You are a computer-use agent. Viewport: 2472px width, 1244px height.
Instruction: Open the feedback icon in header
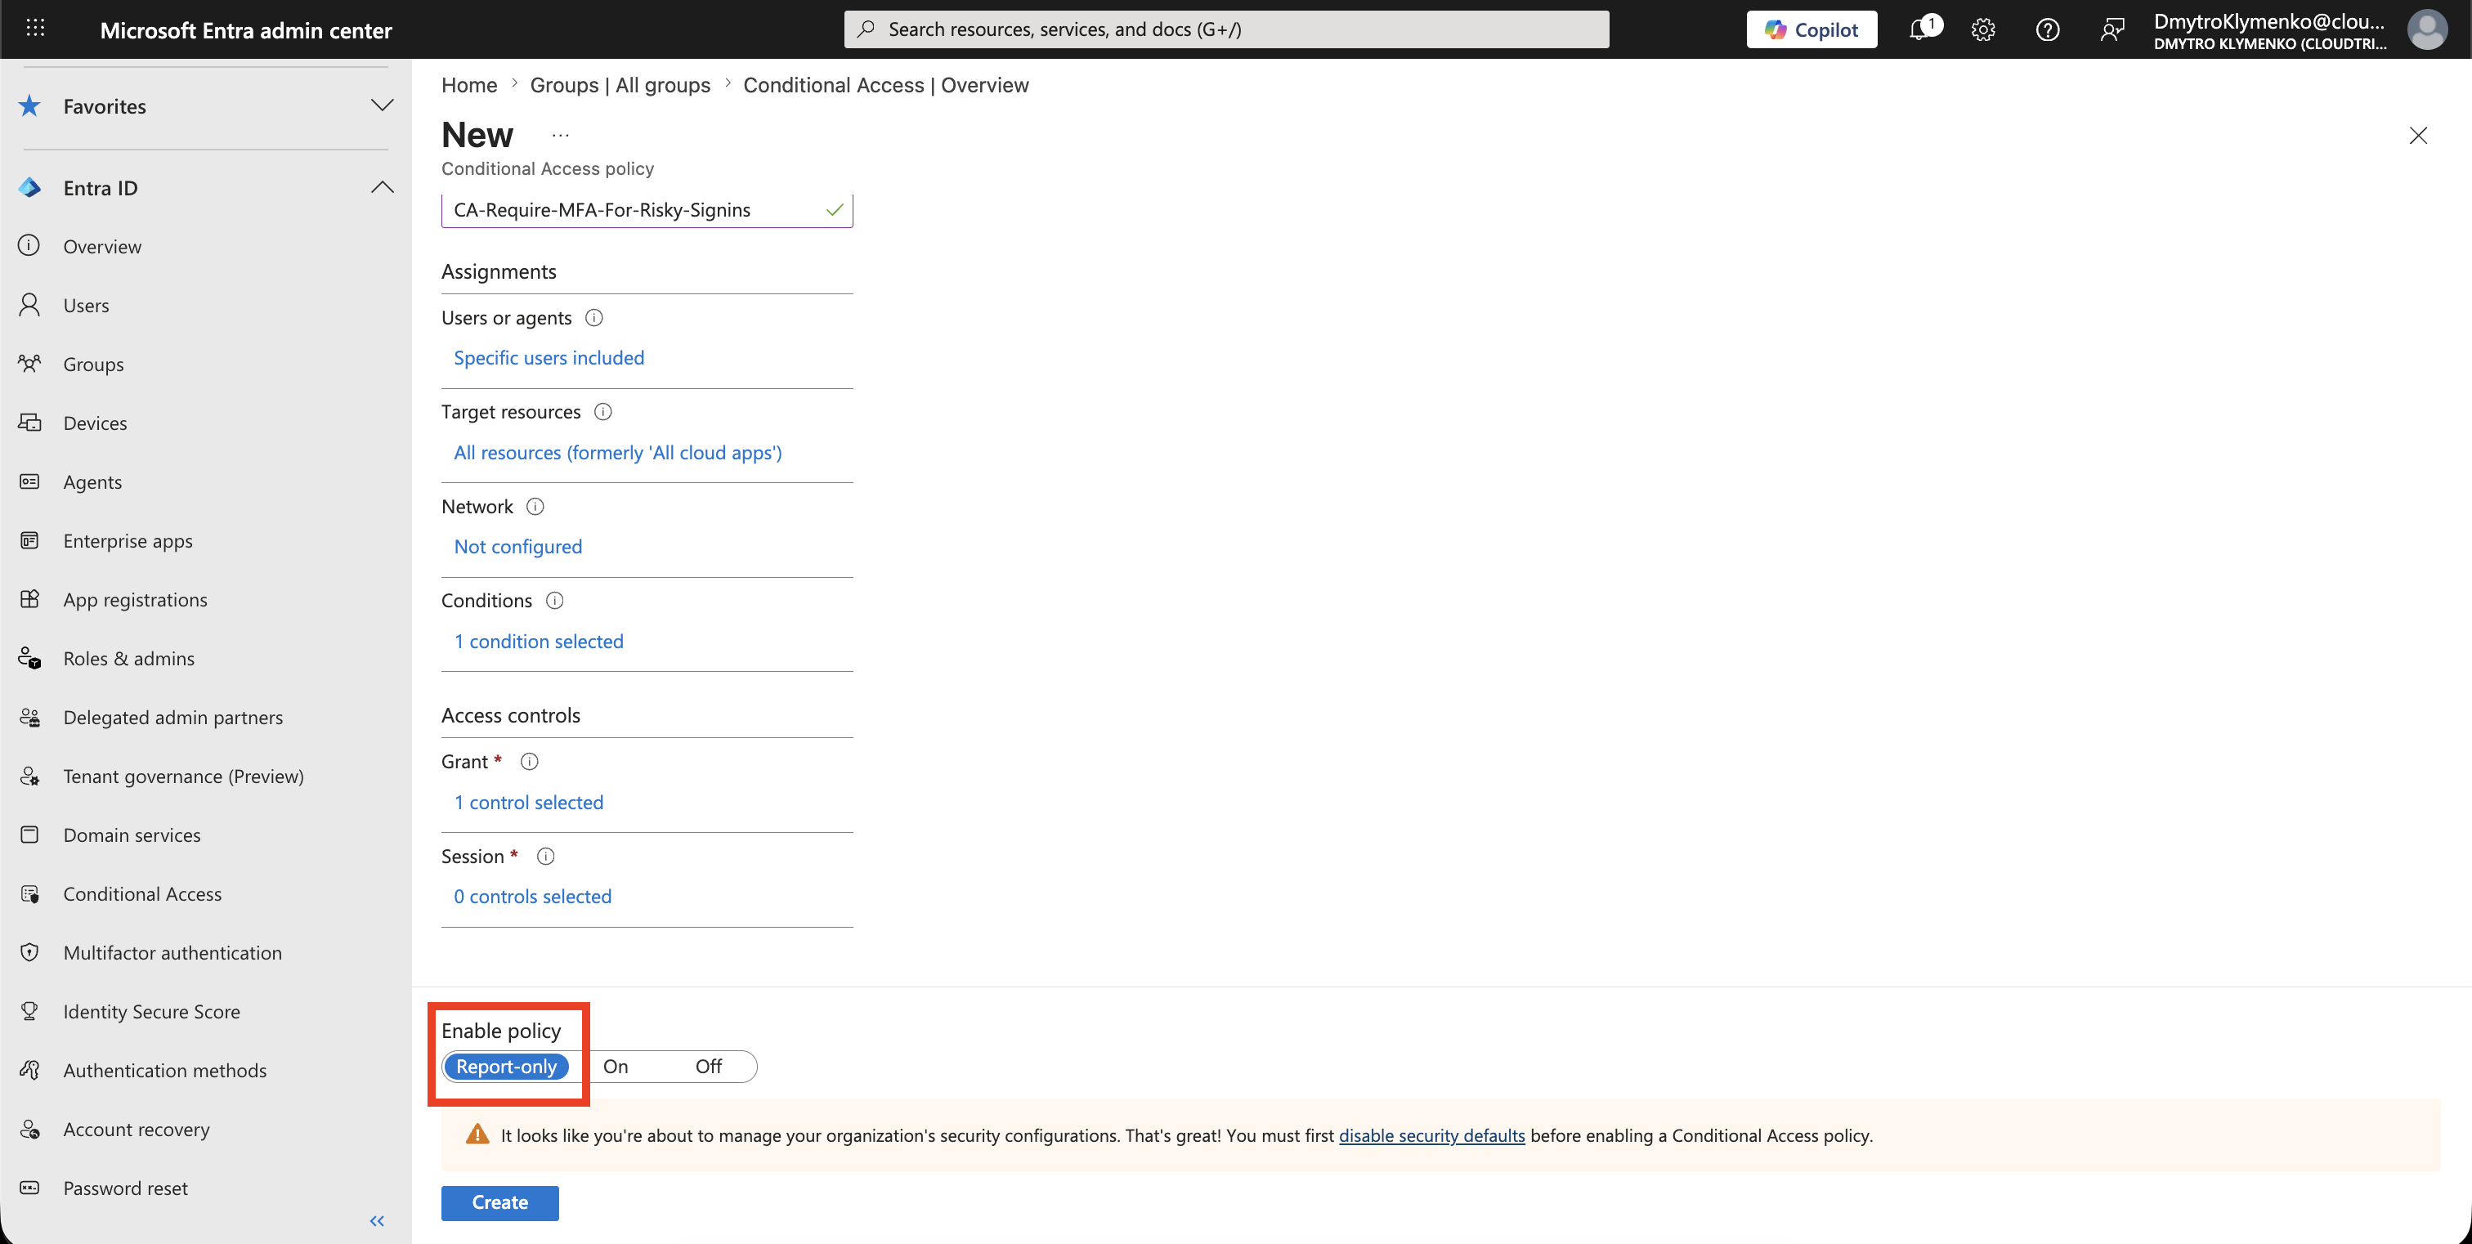(2111, 29)
